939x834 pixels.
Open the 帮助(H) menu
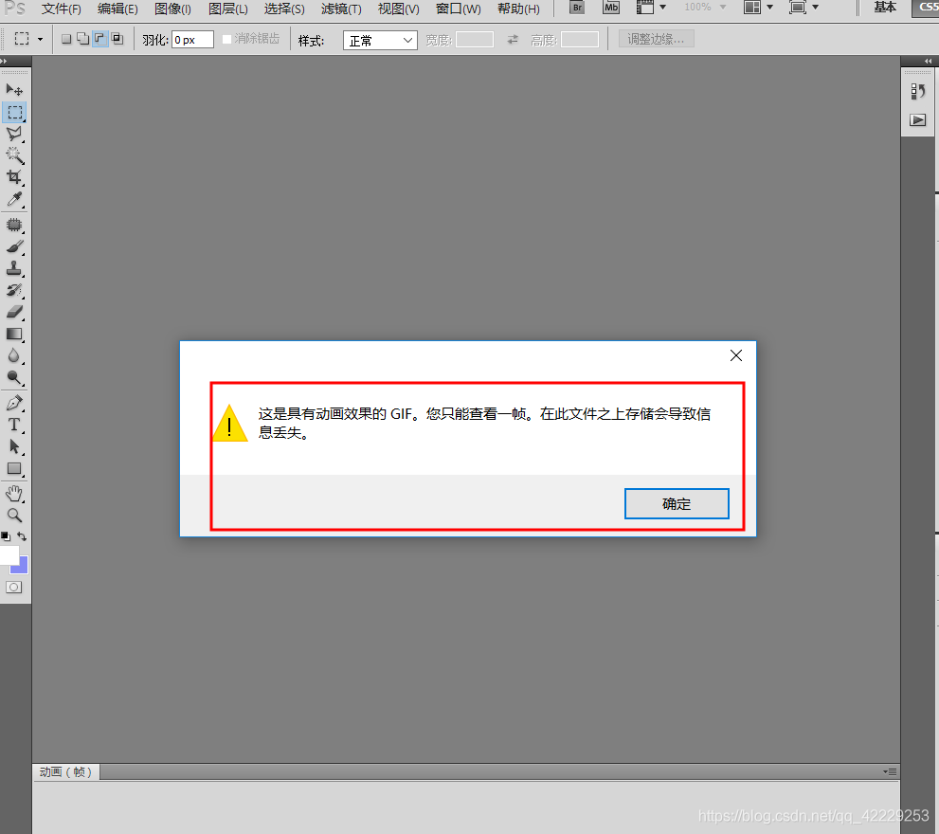point(518,9)
